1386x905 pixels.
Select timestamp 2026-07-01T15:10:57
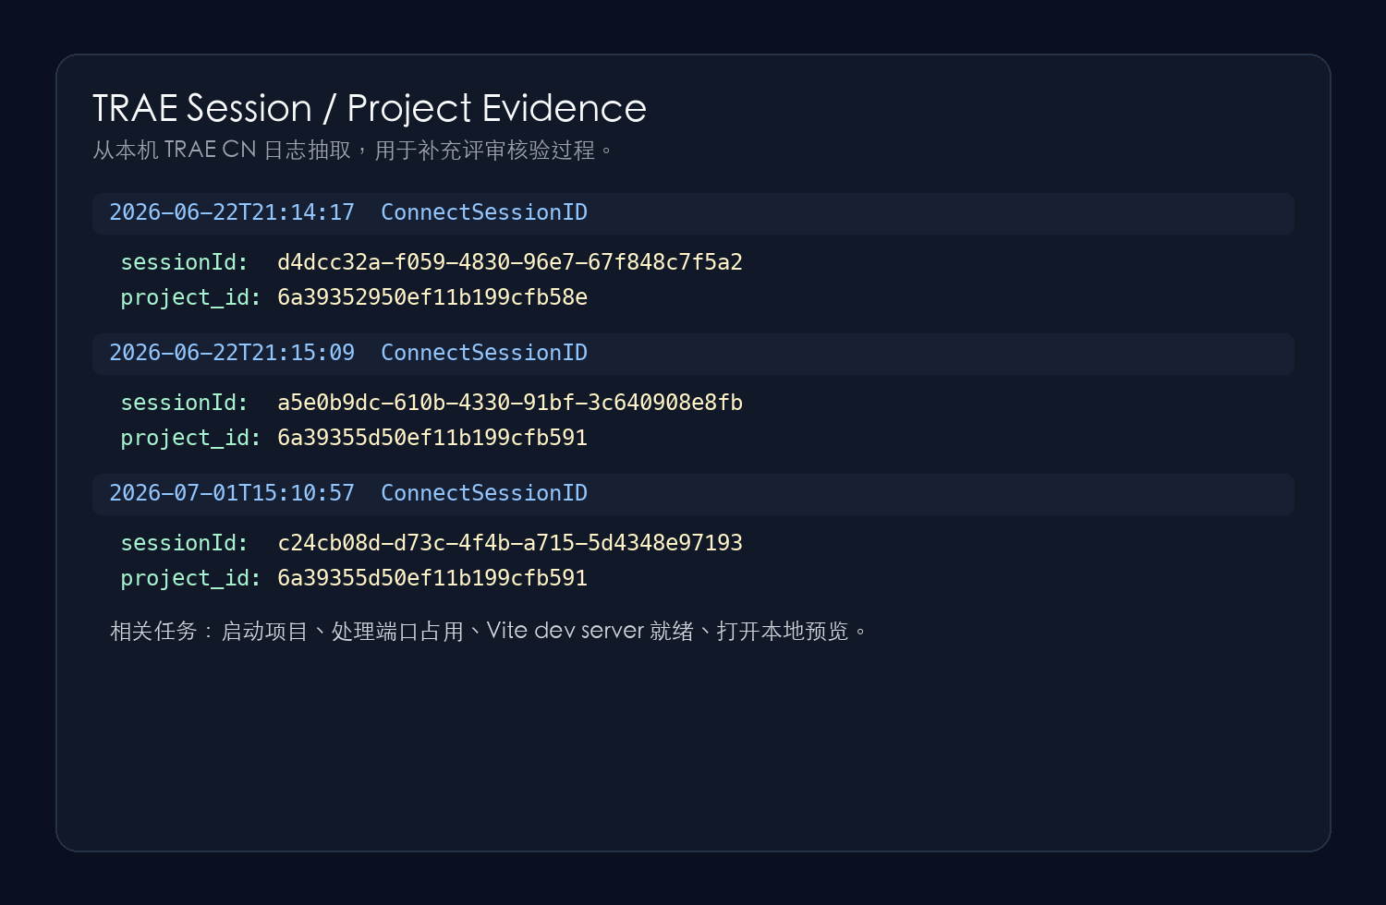pyautogui.click(x=232, y=493)
